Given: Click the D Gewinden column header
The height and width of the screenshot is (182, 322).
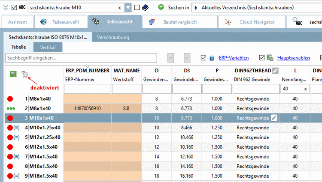Looking at the screenshot, I should coord(156,75).
